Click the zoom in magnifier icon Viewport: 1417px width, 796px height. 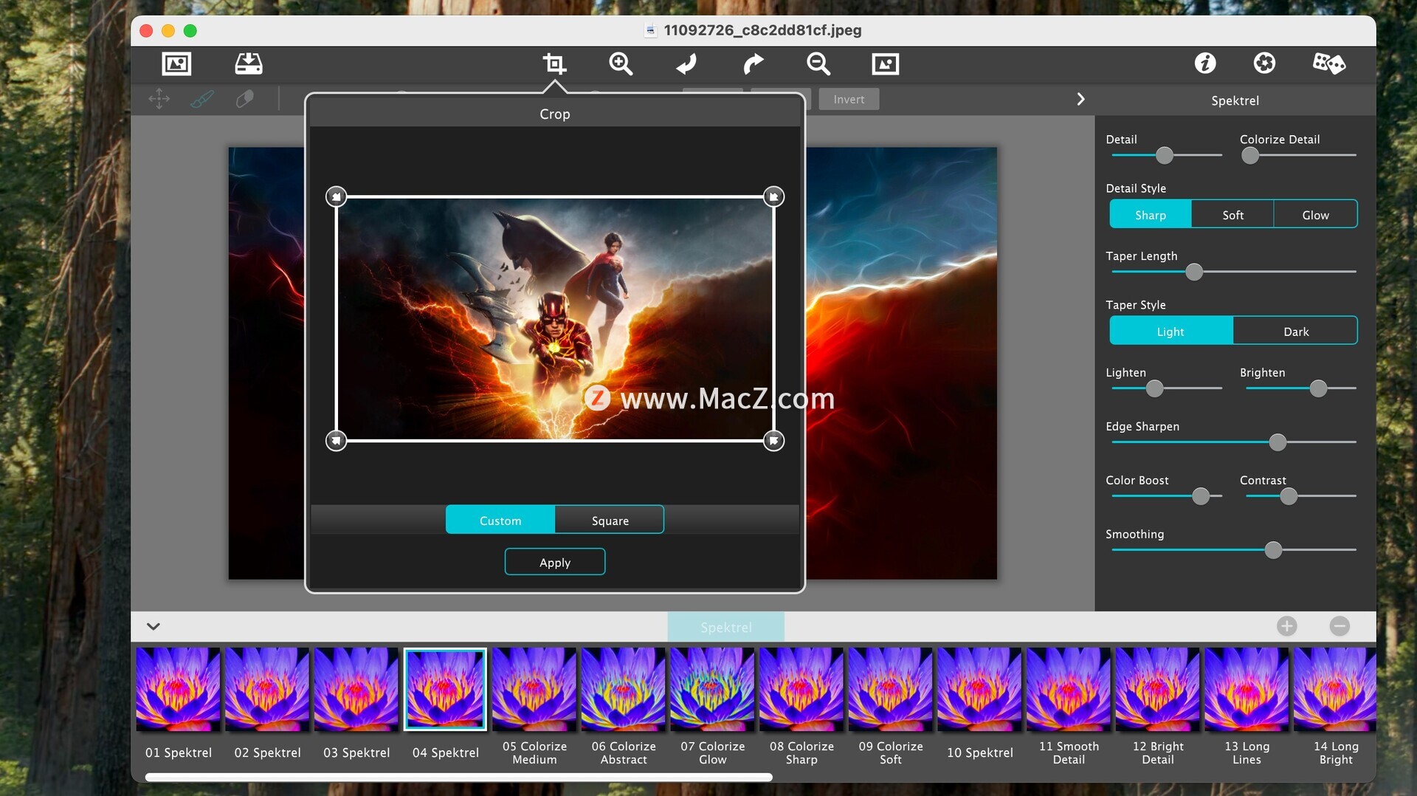coord(621,64)
